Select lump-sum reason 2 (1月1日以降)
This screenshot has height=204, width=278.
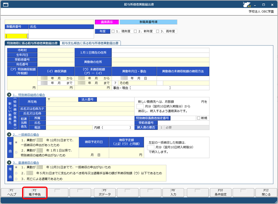click(16, 152)
